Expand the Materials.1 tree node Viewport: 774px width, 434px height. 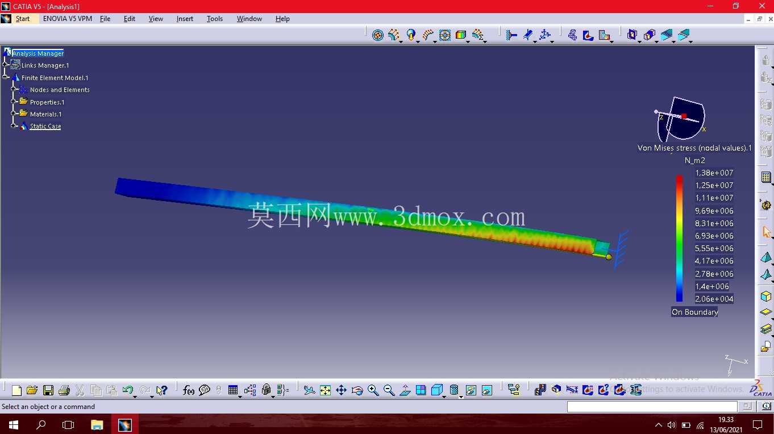click(14, 114)
